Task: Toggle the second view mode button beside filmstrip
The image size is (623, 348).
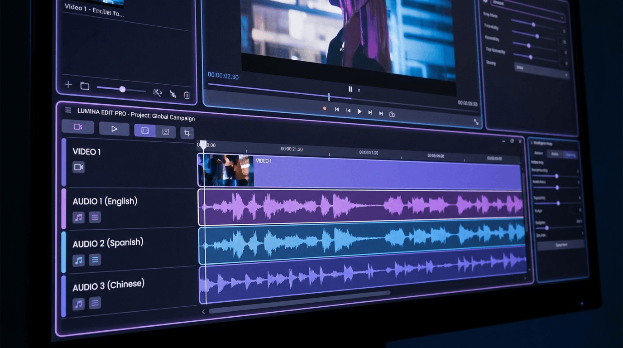Action: 166,132
